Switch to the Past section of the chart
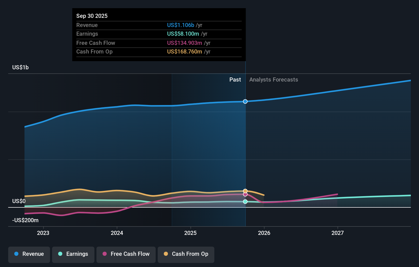The width and height of the screenshot is (419, 267). [x=235, y=79]
